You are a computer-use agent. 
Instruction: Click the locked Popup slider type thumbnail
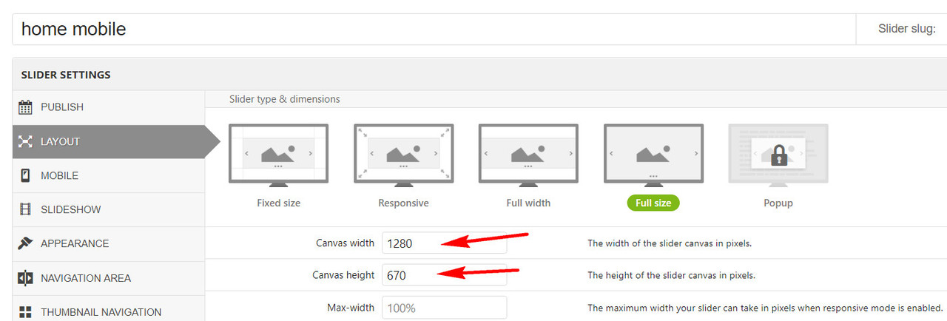(x=778, y=156)
